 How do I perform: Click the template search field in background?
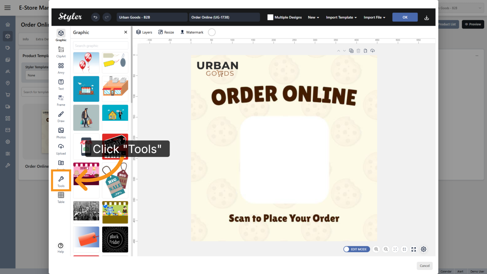(35, 92)
